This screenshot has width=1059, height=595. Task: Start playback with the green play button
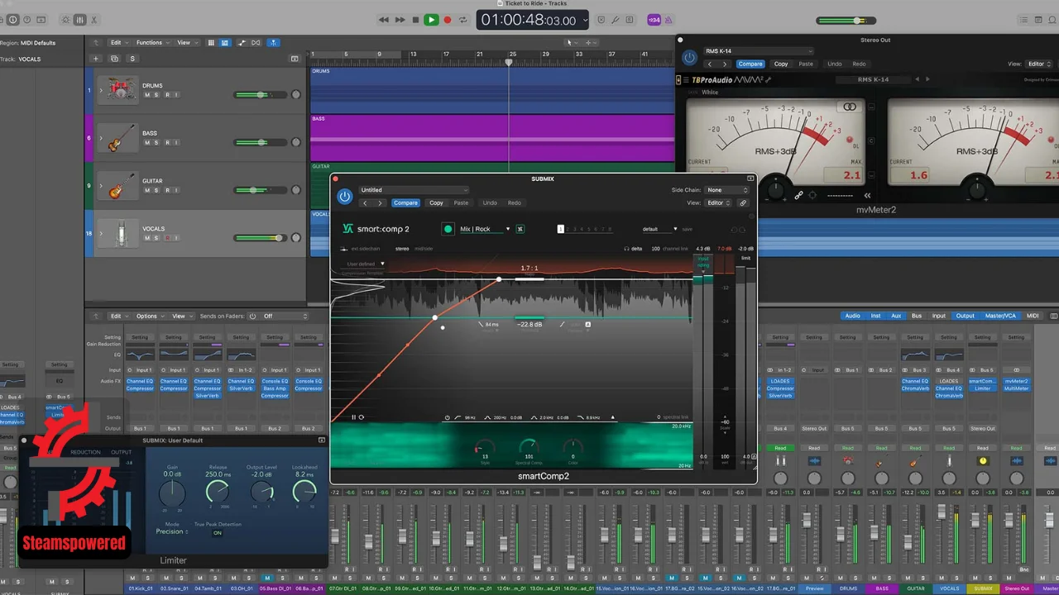click(x=431, y=20)
